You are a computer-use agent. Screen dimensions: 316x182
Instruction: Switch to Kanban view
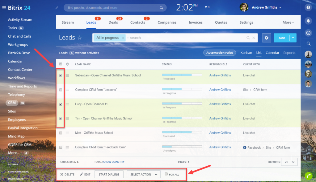(x=246, y=53)
